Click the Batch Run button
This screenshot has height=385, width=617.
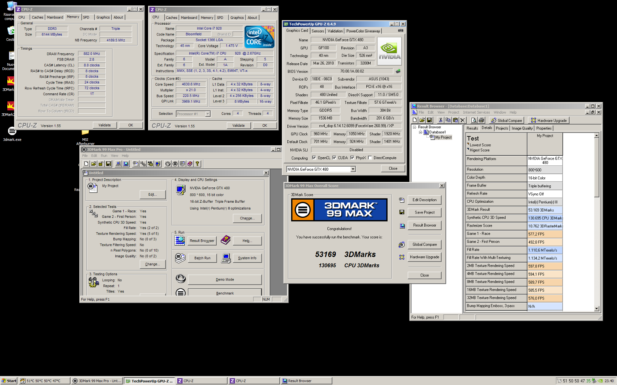(x=202, y=258)
